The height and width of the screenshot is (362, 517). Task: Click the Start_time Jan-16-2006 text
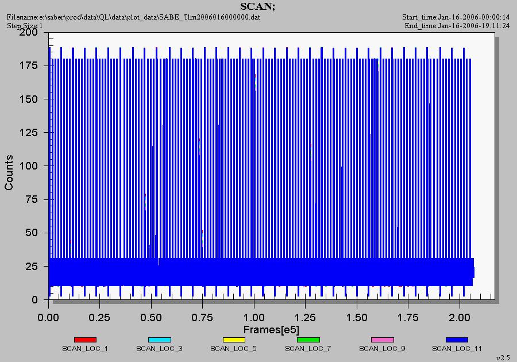(x=456, y=17)
